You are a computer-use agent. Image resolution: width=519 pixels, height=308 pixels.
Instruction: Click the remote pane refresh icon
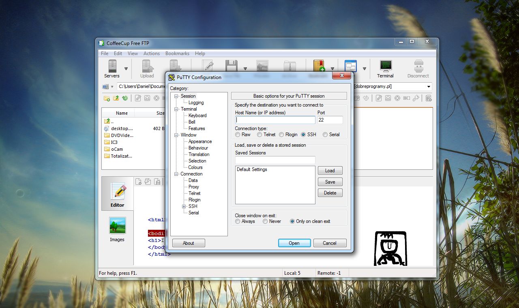pos(366,98)
